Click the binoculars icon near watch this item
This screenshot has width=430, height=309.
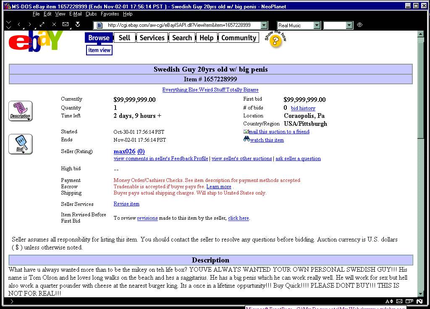[246, 139]
